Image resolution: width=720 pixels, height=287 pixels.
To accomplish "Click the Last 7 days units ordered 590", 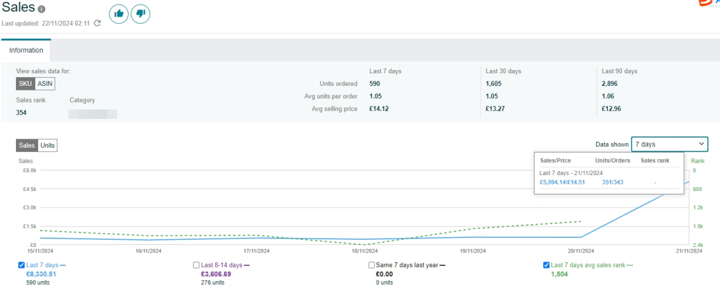I will click(x=375, y=84).
